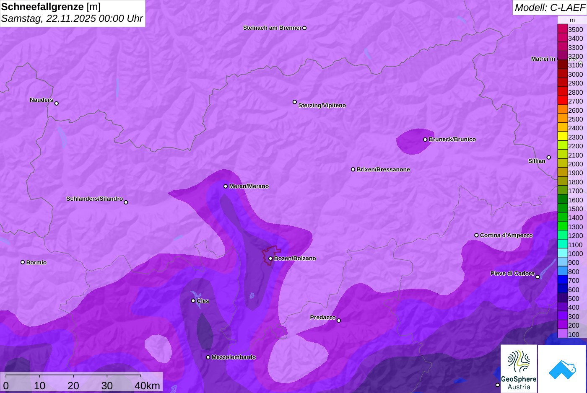Select the Cortina d'Ampezzo marker dot
The height and width of the screenshot is (393, 587).
pyautogui.click(x=476, y=235)
